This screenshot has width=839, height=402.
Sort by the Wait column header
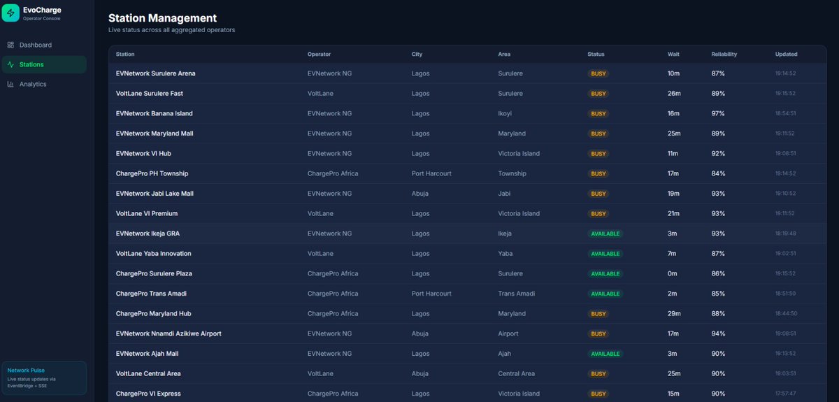673,54
